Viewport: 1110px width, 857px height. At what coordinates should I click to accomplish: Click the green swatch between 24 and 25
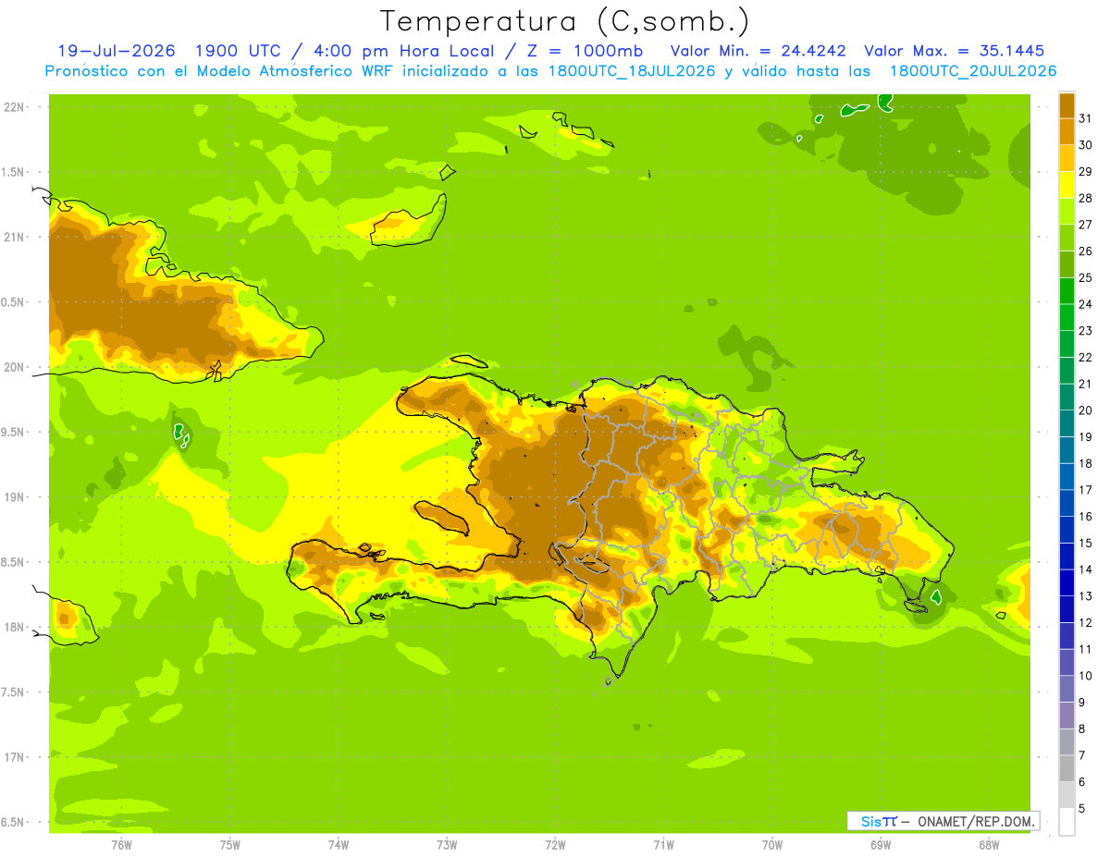[x=1067, y=291]
